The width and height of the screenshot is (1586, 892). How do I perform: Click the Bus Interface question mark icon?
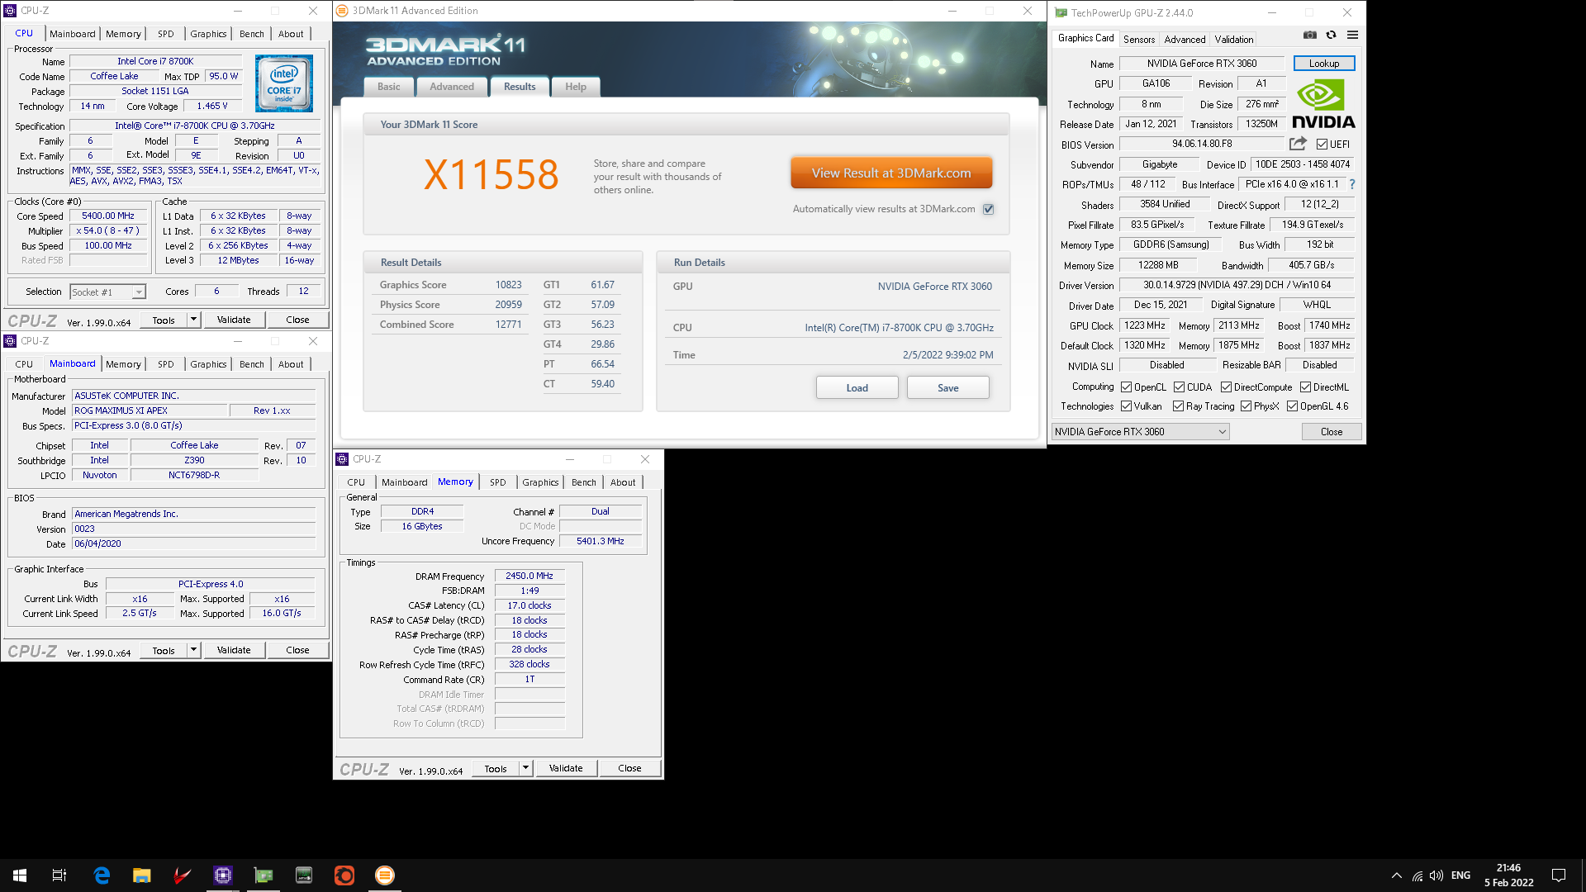point(1352,184)
